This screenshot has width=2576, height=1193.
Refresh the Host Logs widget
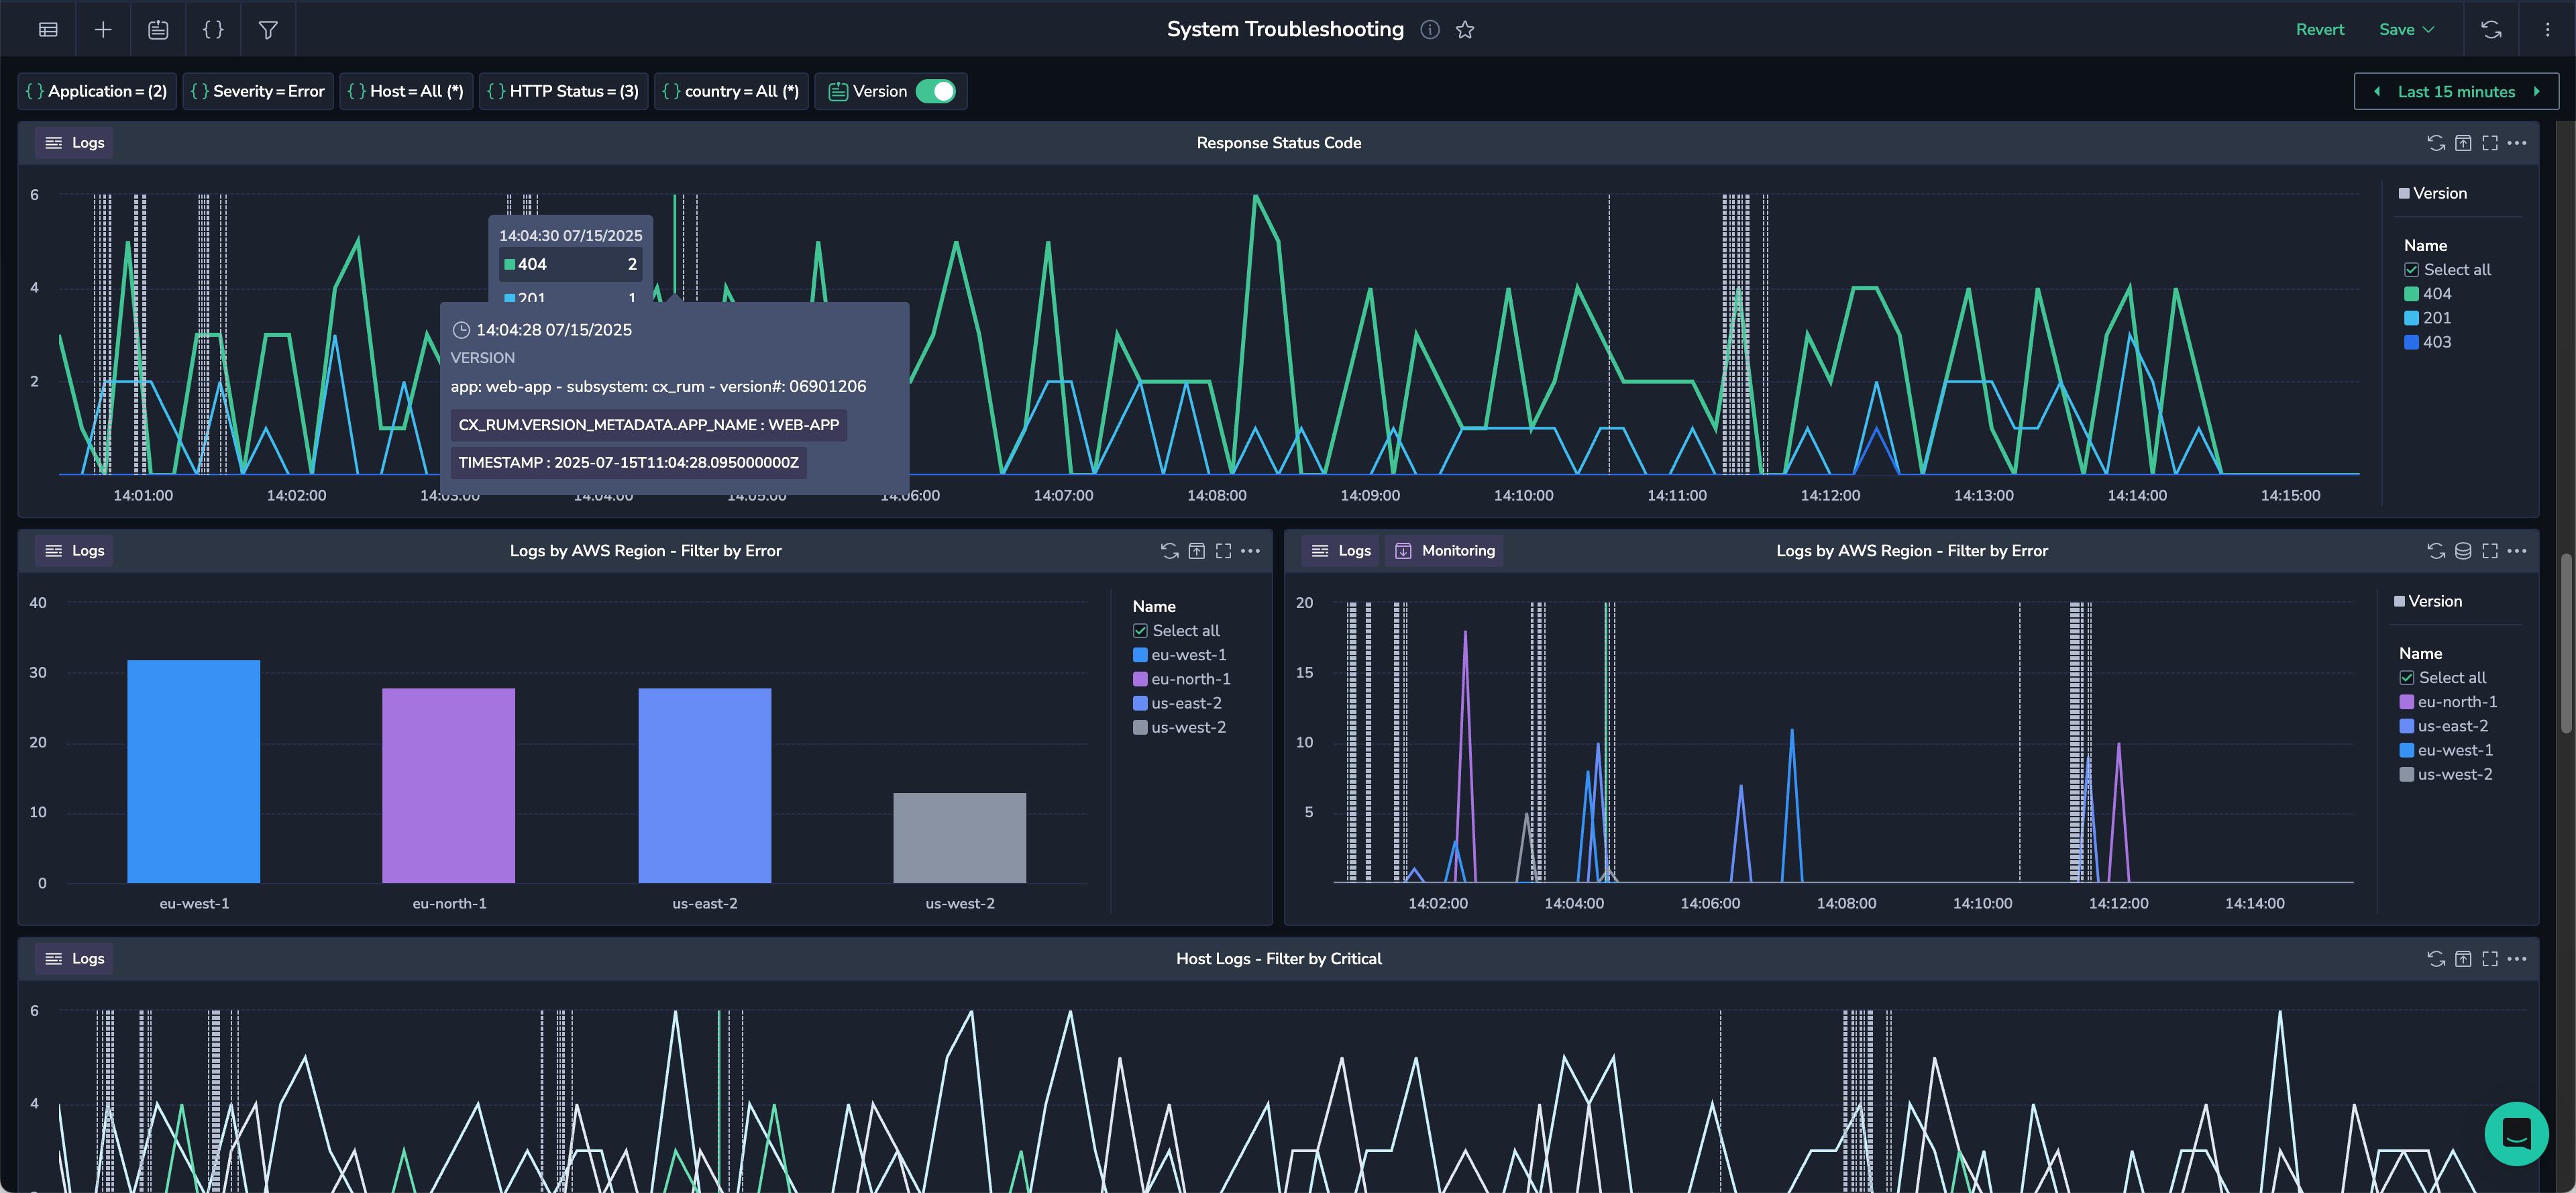click(x=2436, y=959)
